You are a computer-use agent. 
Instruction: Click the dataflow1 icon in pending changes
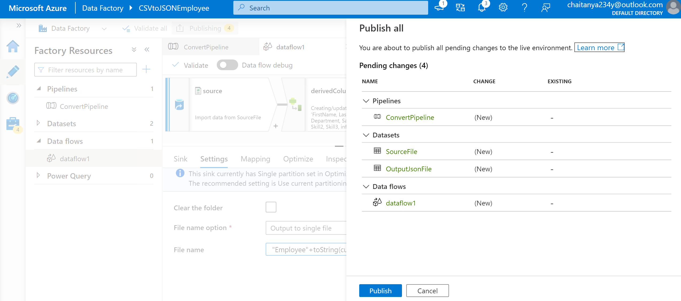(377, 202)
